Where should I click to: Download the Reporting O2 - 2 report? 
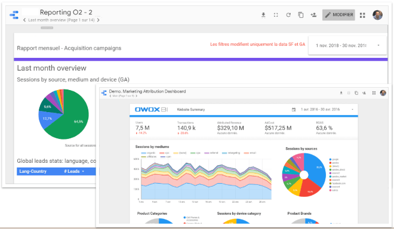(263, 15)
